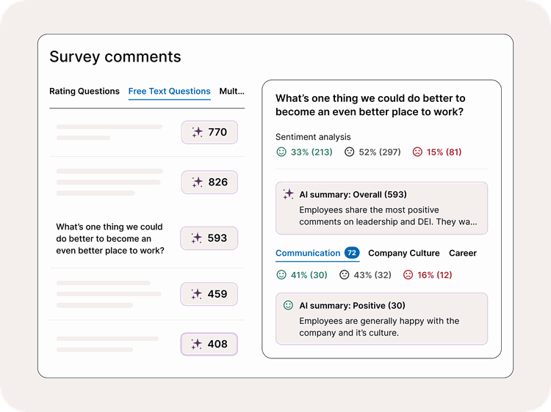The width and height of the screenshot is (551, 412).
Task: Open the truncated Mult... tab
Action: (x=231, y=92)
